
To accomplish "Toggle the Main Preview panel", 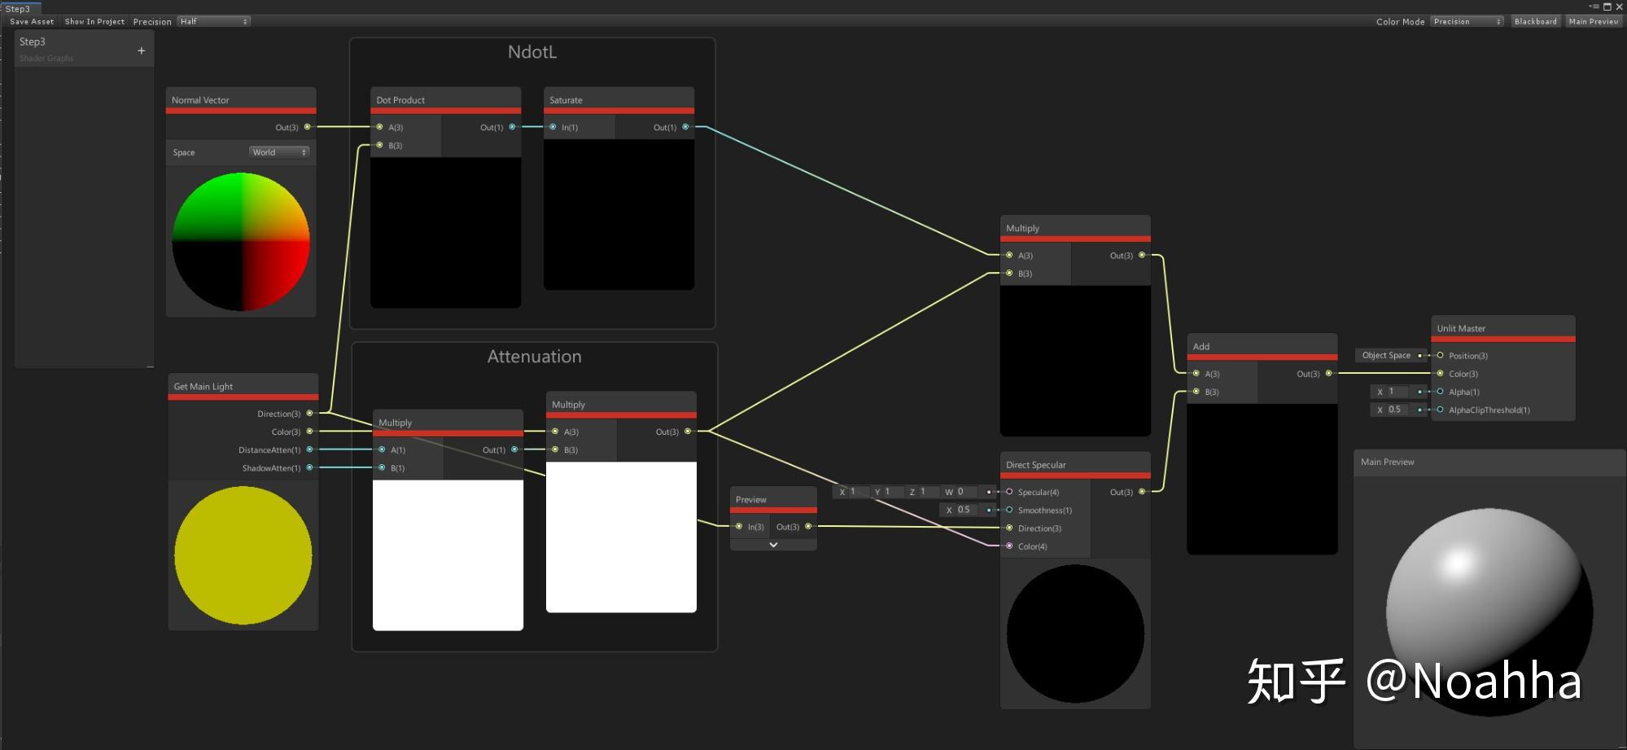I will point(1593,20).
